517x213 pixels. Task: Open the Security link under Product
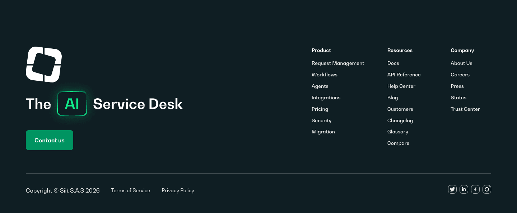[x=322, y=120]
